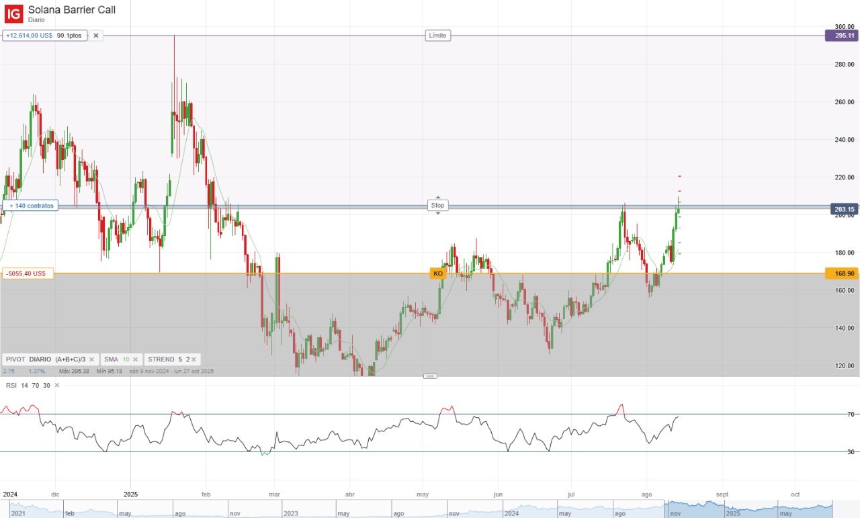
Task: Click the Diario timeframe label
Action: (x=37, y=20)
